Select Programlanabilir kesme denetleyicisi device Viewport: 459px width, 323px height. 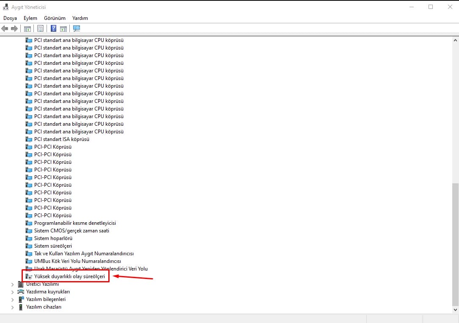pyautogui.click(x=75, y=223)
